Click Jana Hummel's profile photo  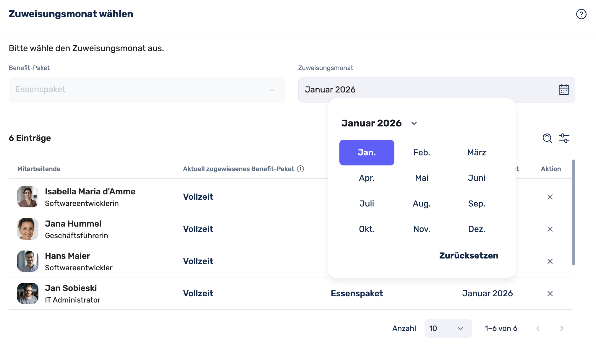[28, 229]
